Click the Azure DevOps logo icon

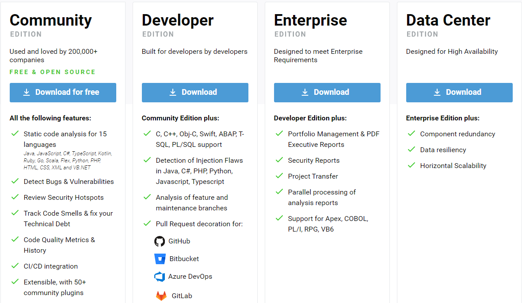160,277
